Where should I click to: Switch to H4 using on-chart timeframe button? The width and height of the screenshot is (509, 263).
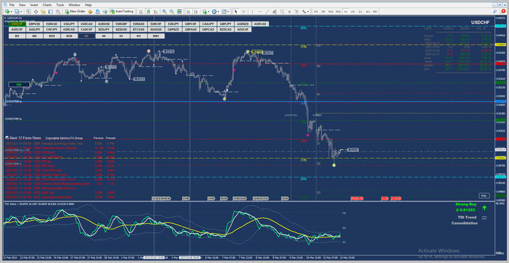(x=104, y=36)
